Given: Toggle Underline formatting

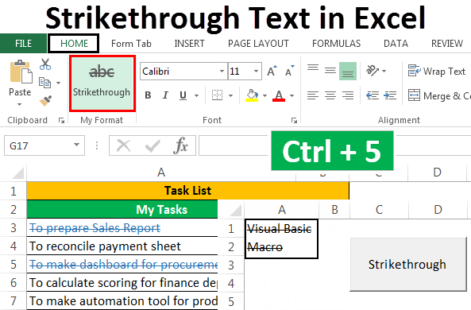Looking at the screenshot, I should pyautogui.click(x=183, y=95).
